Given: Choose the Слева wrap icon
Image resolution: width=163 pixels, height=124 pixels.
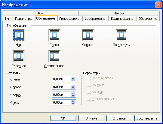Looking at the screenshot, I should (x=54, y=35).
